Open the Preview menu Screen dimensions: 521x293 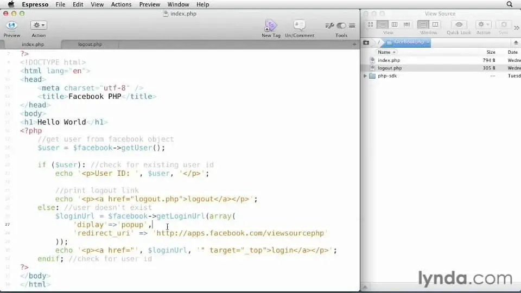point(150,4)
